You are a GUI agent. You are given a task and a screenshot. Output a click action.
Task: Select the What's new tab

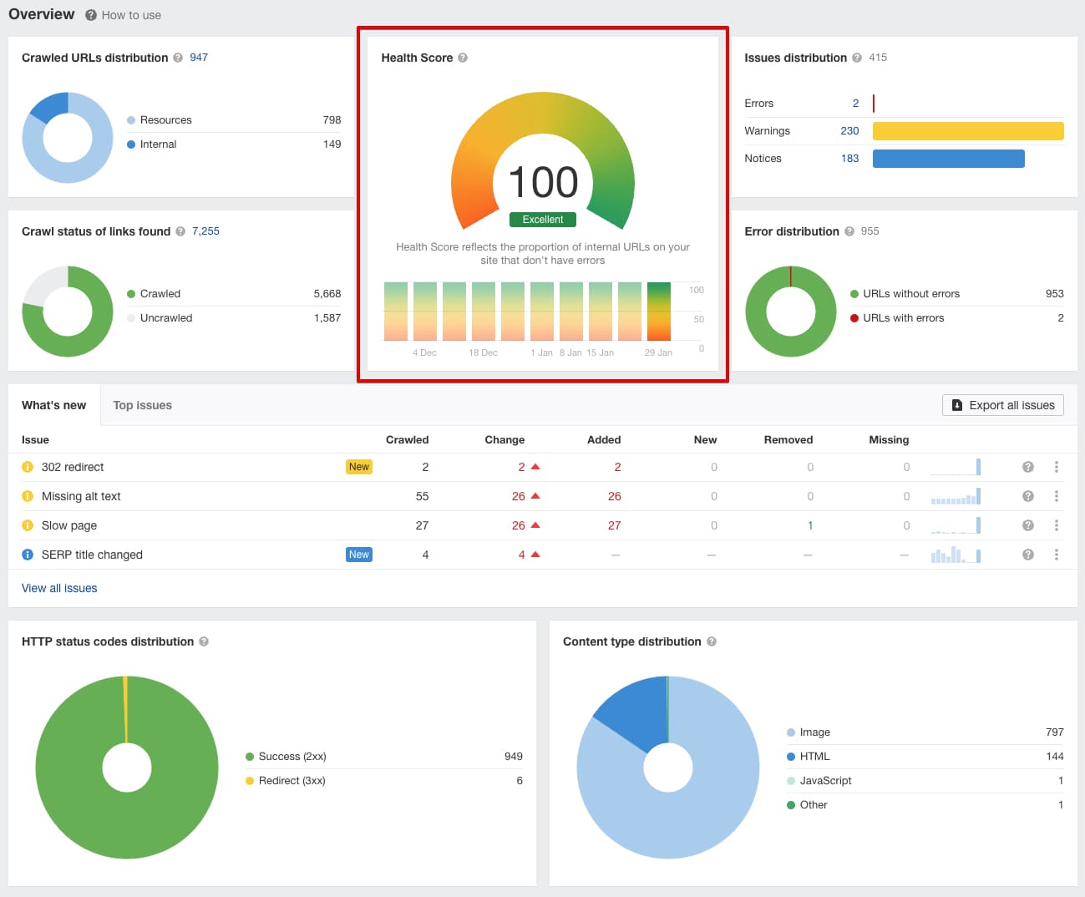click(53, 405)
